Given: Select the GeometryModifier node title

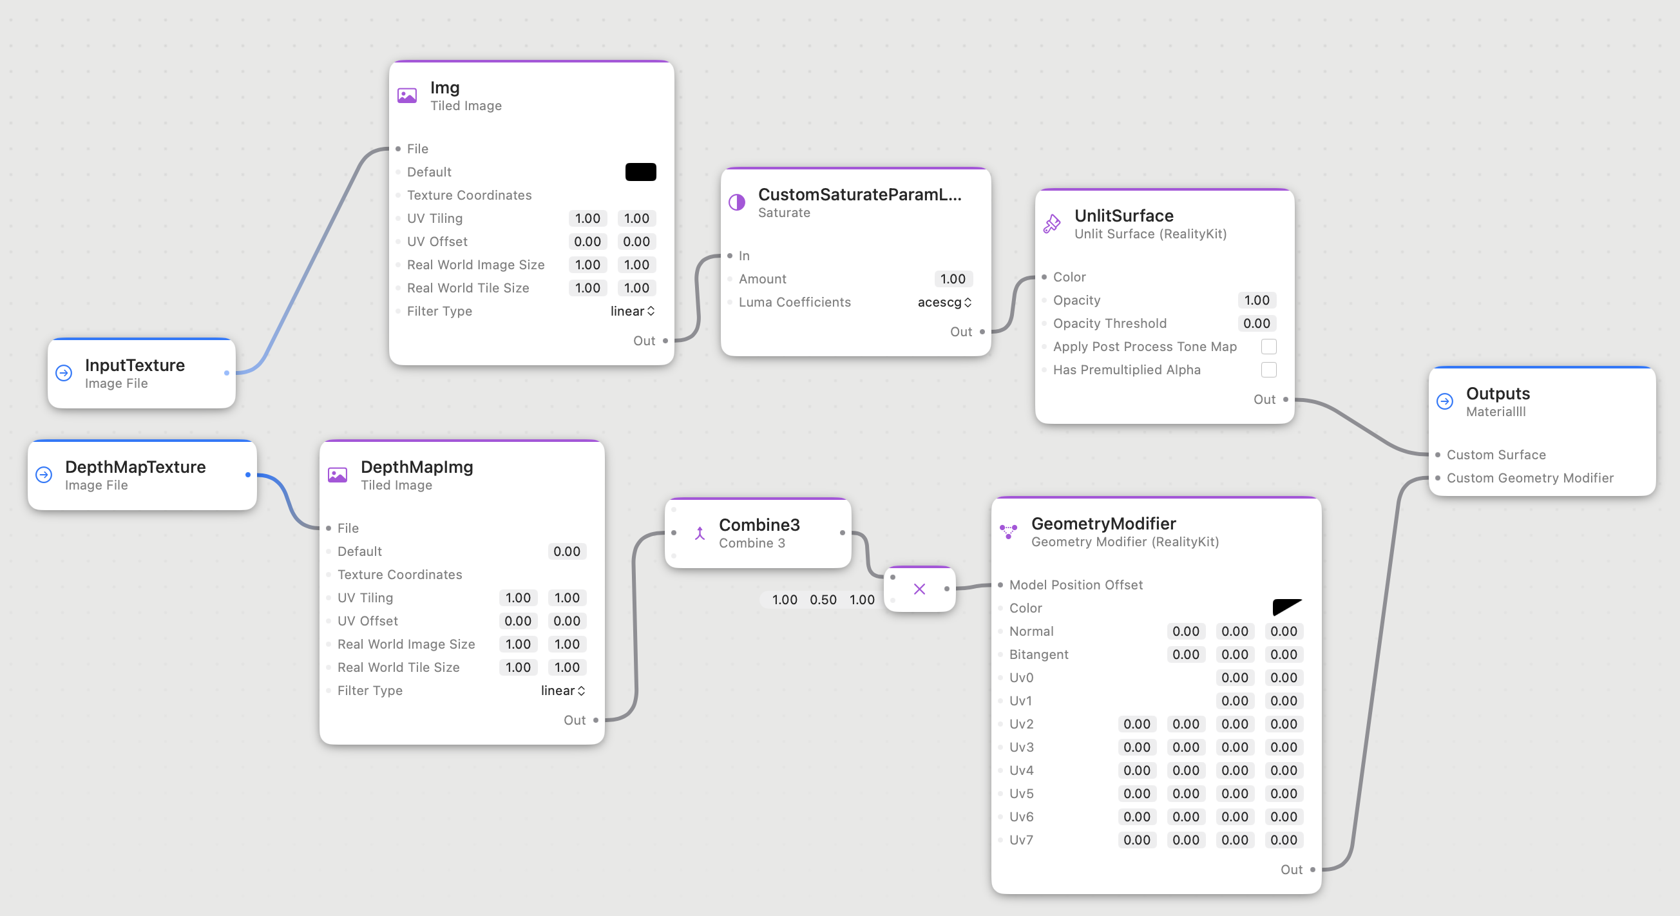Looking at the screenshot, I should [x=1103, y=524].
